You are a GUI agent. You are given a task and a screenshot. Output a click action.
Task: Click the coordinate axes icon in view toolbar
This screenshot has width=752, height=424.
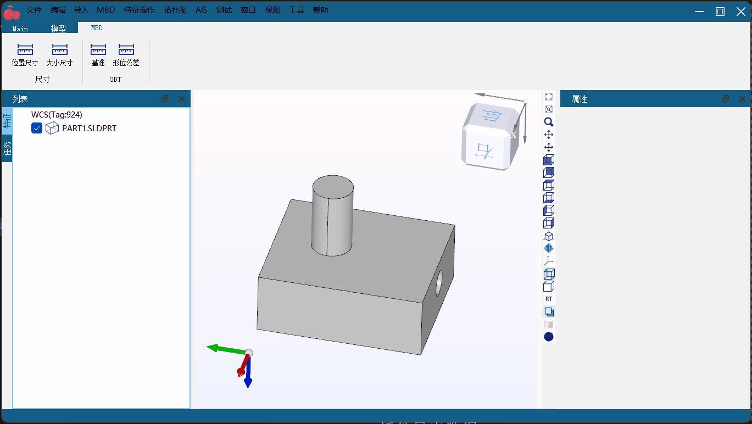pyautogui.click(x=548, y=261)
